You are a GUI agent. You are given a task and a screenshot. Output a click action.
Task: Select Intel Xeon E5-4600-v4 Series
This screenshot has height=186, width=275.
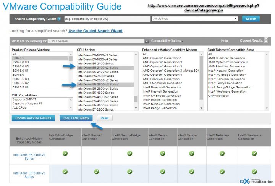(x=105, y=105)
